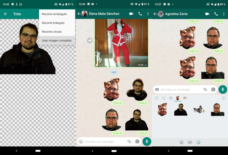Open heart sticker category tab
Image resolution: width=228 pixels, height=155 pixels.
171,98
